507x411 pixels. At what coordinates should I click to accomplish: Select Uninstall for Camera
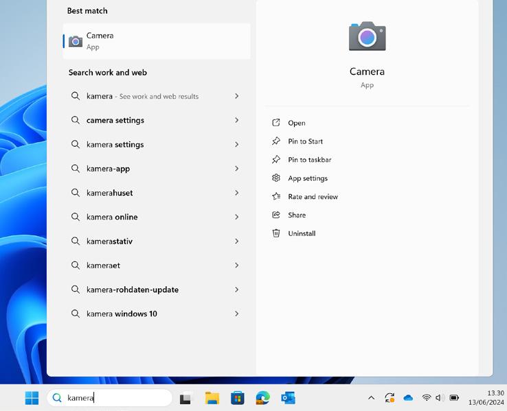pos(302,233)
